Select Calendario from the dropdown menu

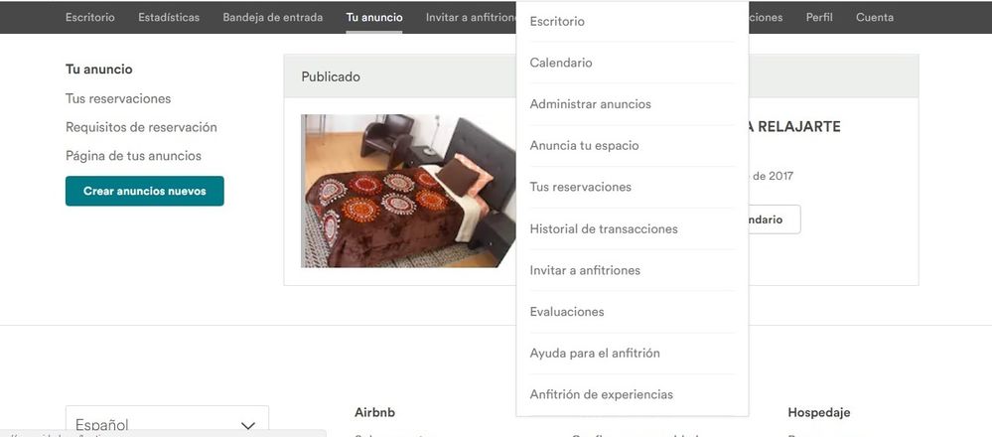(560, 63)
